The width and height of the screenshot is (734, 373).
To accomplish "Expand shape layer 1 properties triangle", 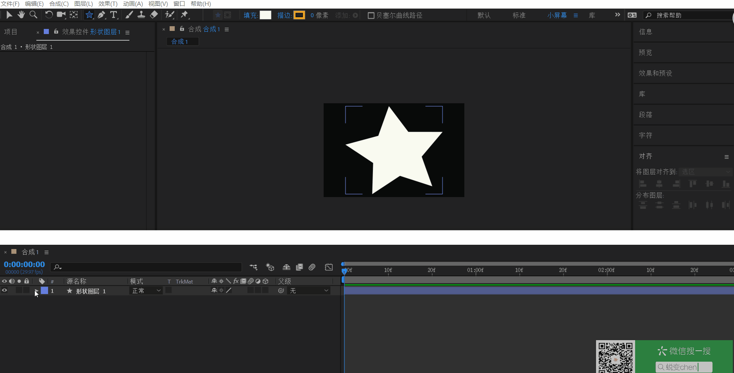I will pos(36,291).
